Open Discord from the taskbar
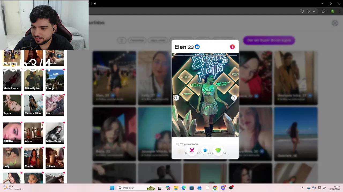 (223, 188)
